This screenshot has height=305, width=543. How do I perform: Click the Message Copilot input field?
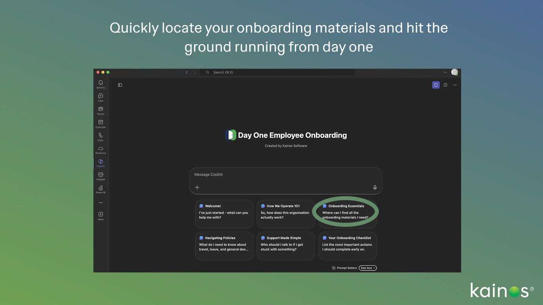pyautogui.click(x=286, y=181)
